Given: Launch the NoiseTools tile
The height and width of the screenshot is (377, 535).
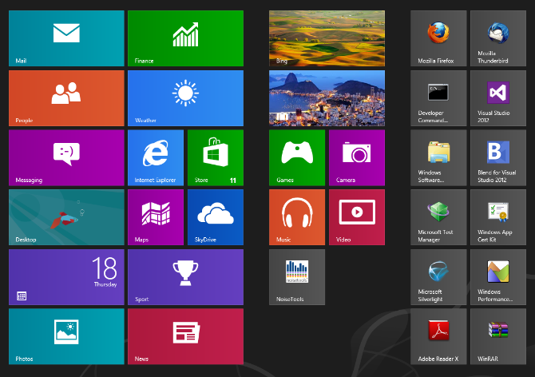Looking at the screenshot, I should (297, 277).
